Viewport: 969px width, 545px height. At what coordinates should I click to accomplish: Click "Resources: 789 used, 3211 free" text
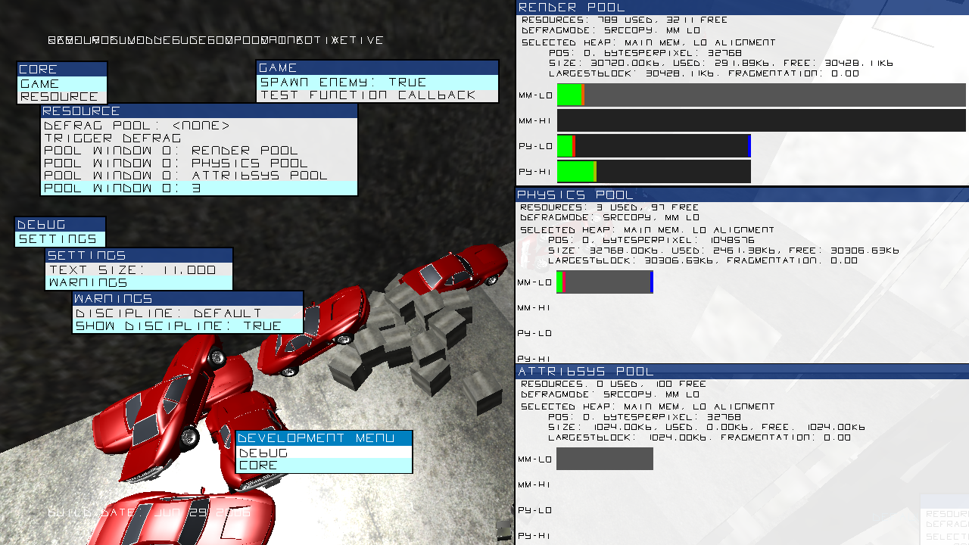pyautogui.click(x=625, y=20)
